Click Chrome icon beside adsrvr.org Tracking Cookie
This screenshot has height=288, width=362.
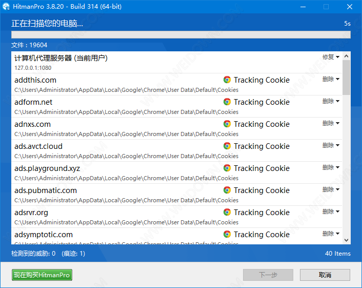pyautogui.click(x=227, y=212)
